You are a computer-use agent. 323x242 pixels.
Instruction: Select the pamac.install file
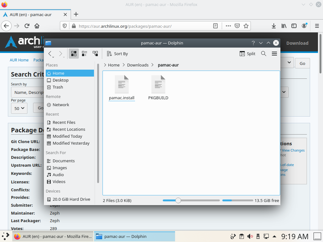(x=121, y=88)
